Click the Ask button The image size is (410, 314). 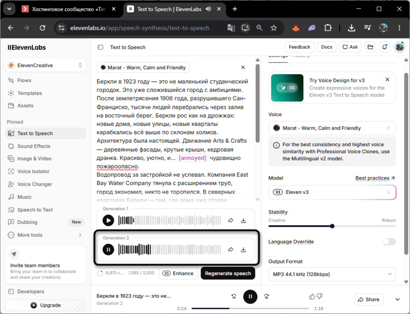click(x=350, y=47)
